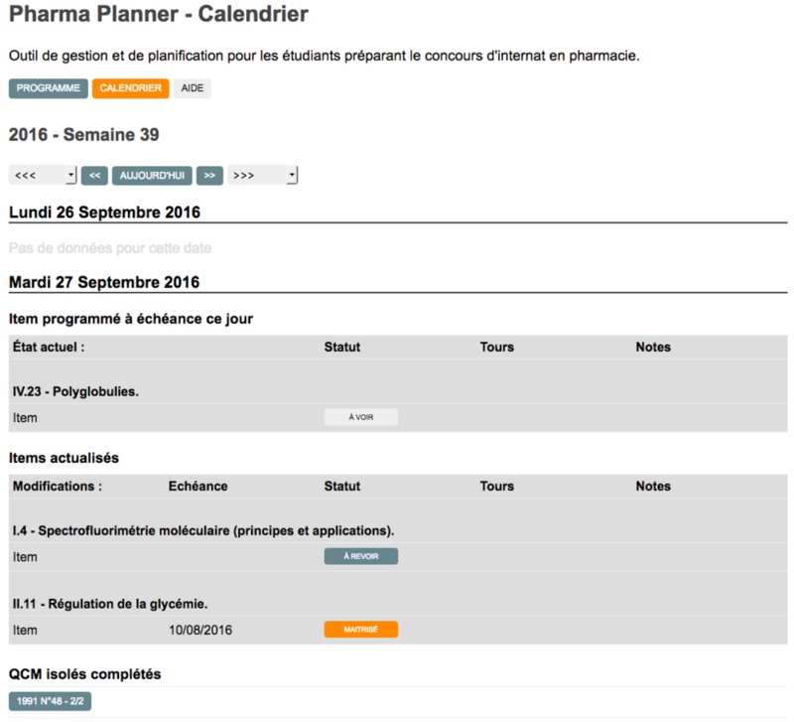
Task: Open the 1991 N°48 - 2/2 QCM badge
Action: click(50, 701)
